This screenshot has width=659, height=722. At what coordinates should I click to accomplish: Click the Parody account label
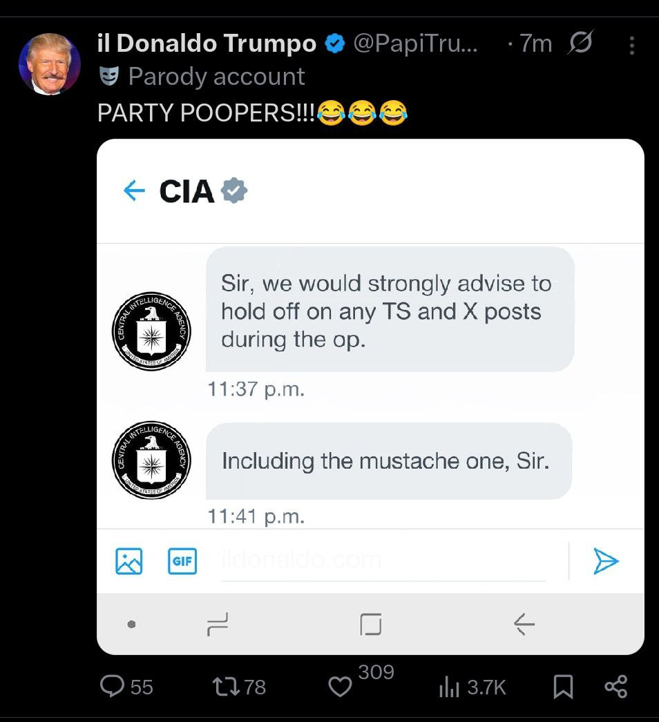216,76
